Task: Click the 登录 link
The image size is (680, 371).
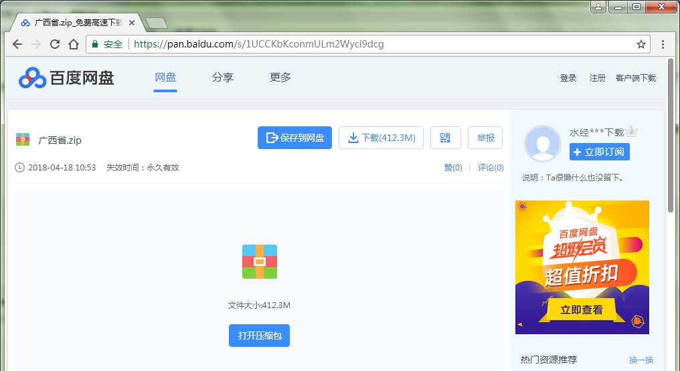Action: point(568,78)
